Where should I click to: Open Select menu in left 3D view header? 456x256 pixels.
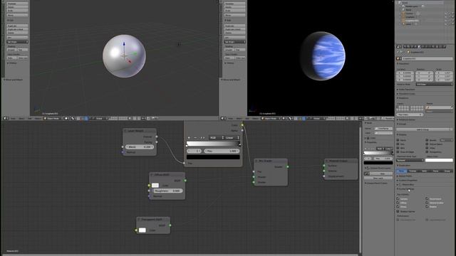pos(21,119)
